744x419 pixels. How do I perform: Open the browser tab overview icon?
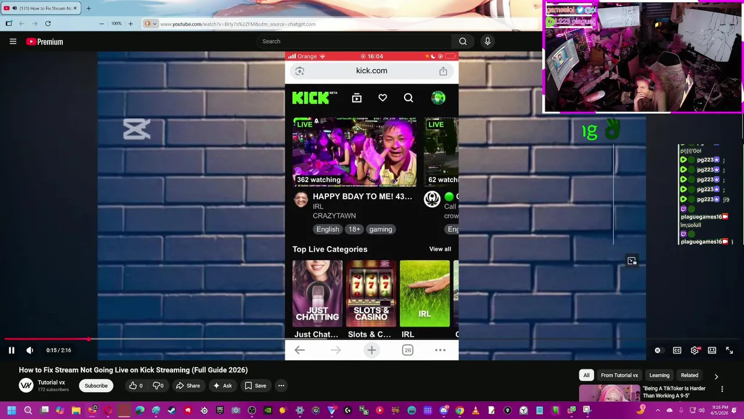pos(9,24)
